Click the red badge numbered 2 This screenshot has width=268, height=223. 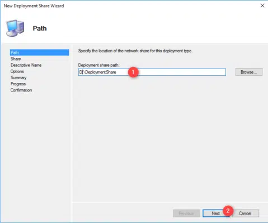pos(228,211)
